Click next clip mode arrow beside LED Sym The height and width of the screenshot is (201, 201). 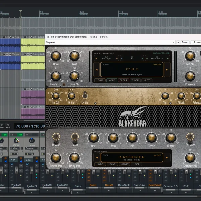point(117,58)
